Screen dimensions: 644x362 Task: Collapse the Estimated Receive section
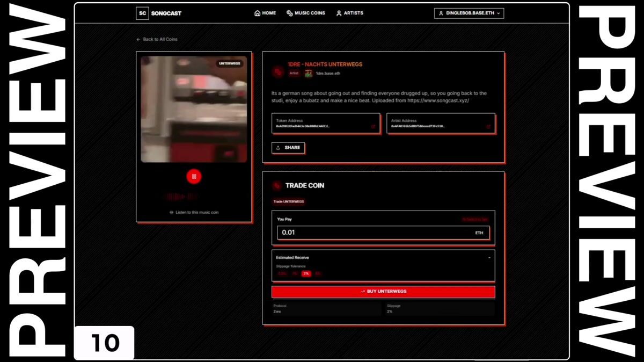[489, 258]
